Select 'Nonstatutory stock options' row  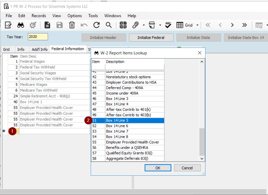pyautogui.click(x=128, y=77)
